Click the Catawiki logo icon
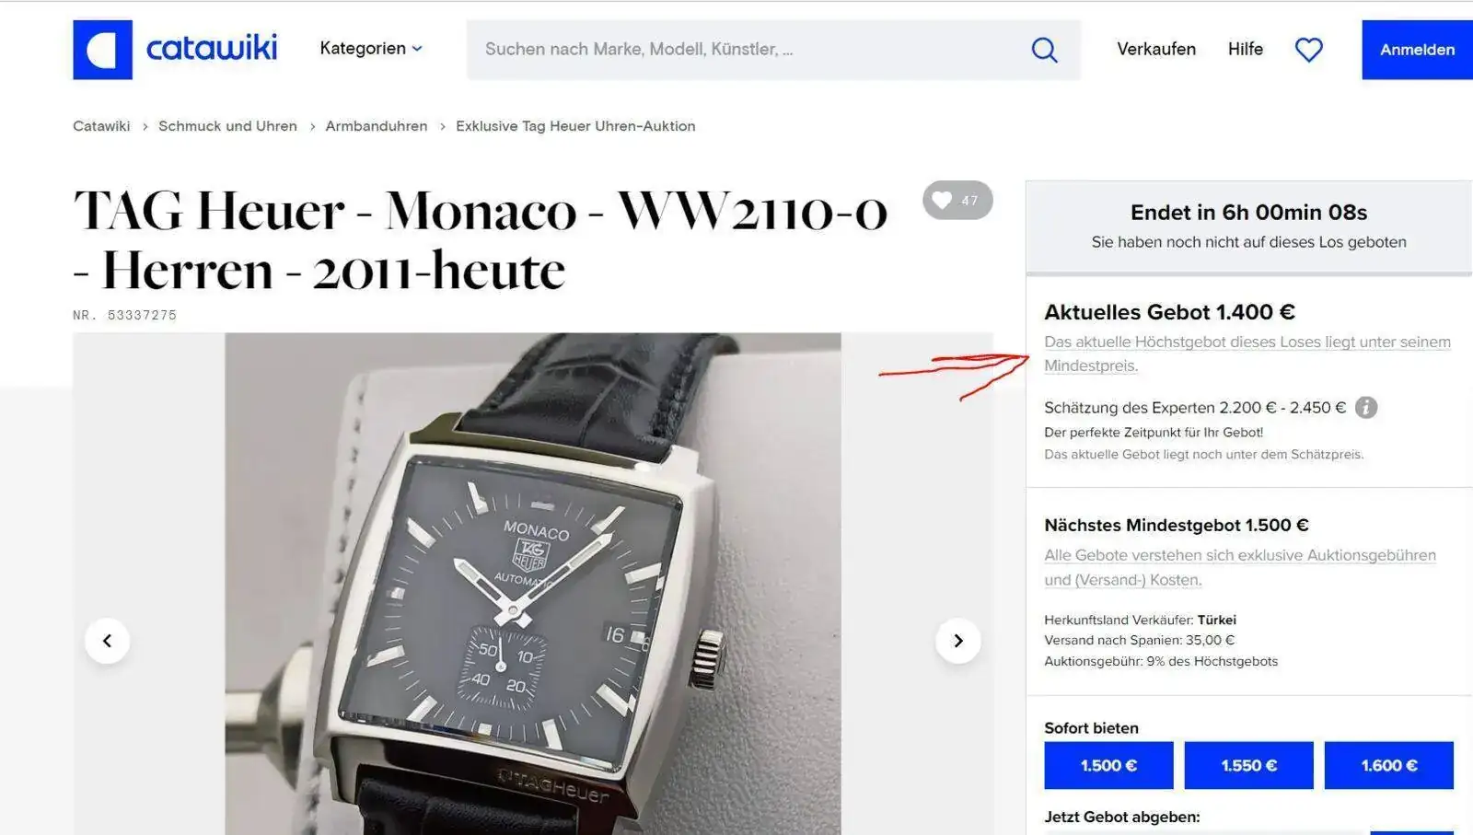The width and height of the screenshot is (1473, 835). [x=102, y=50]
